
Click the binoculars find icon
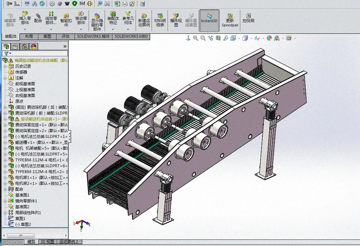107,4
